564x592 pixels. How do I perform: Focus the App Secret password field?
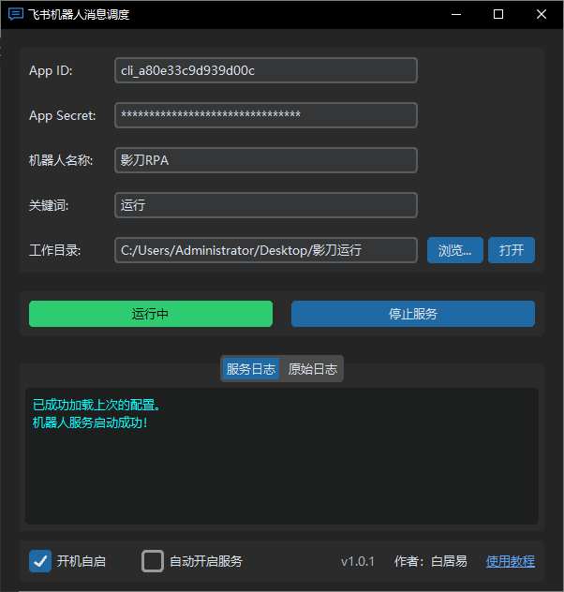pyautogui.click(x=265, y=115)
